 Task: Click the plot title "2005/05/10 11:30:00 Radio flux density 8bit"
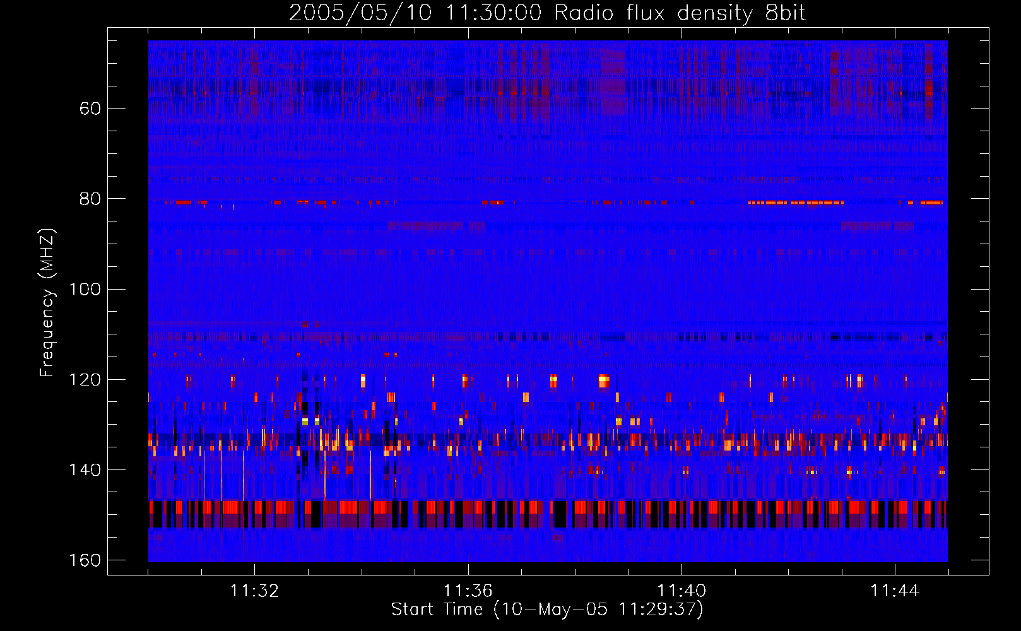click(x=547, y=13)
